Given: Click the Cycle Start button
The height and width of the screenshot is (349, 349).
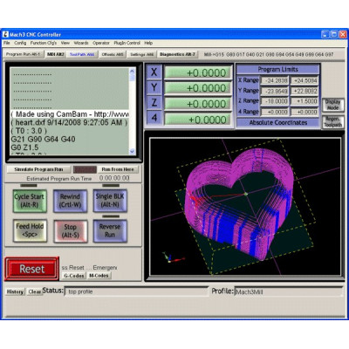Looking at the screenshot, I should point(30,201).
